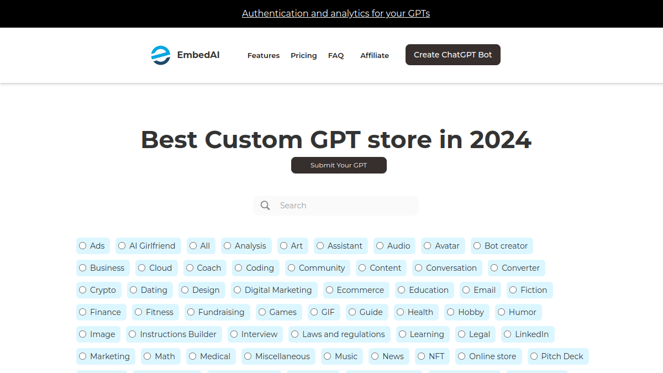Image resolution: width=663 pixels, height=373 pixels.
Task: Choose the Image category filter
Action: pyautogui.click(x=98, y=334)
